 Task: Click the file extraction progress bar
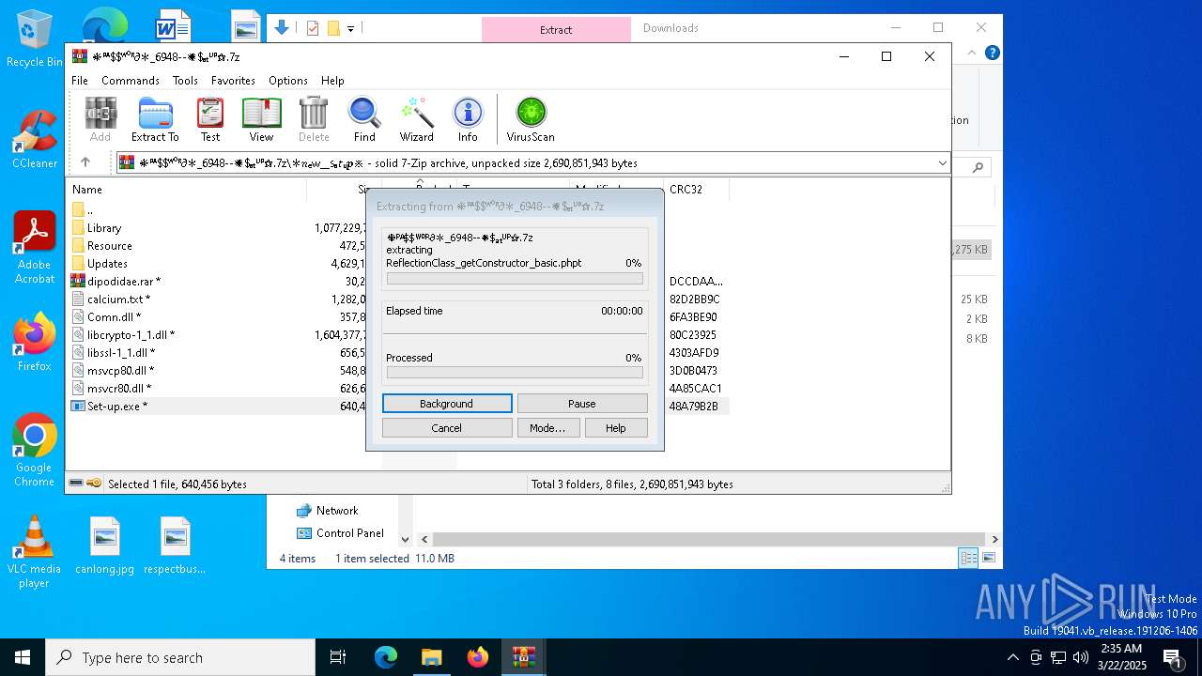[515, 279]
